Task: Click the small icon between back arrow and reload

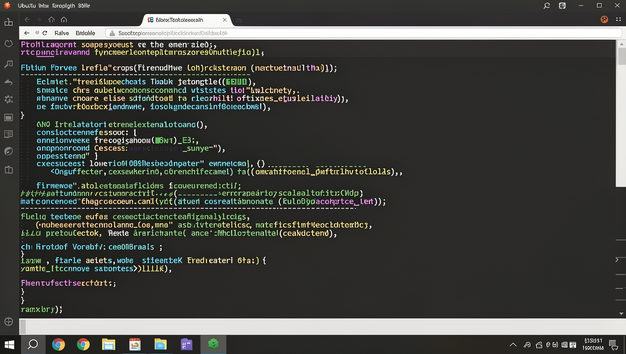Action: click(37, 33)
